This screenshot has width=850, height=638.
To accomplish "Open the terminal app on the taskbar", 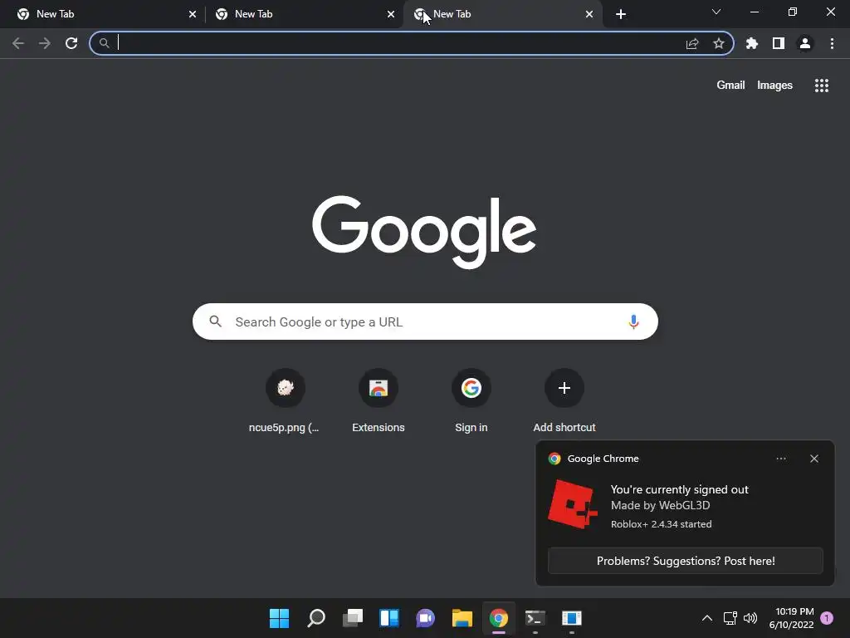I will point(535,618).
